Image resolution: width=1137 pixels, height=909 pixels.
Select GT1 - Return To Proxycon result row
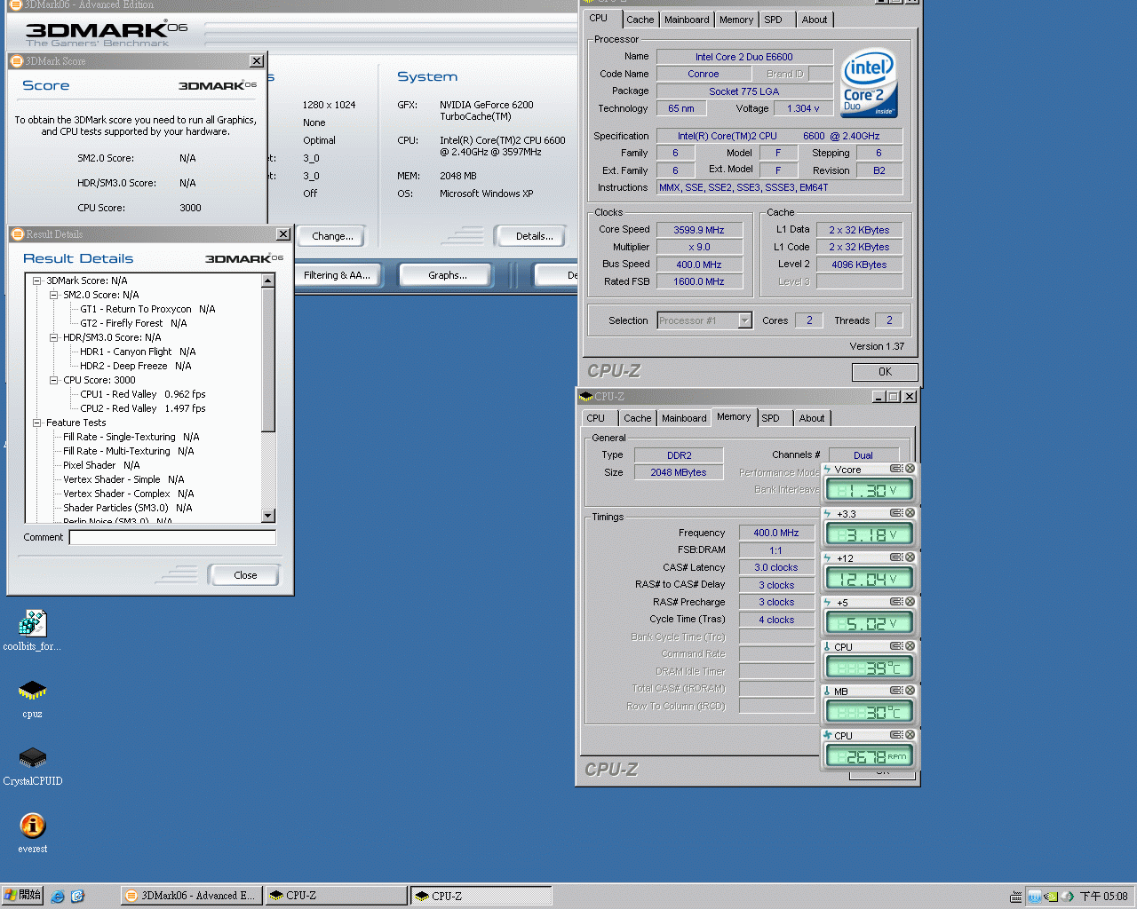tap(147, 309)
